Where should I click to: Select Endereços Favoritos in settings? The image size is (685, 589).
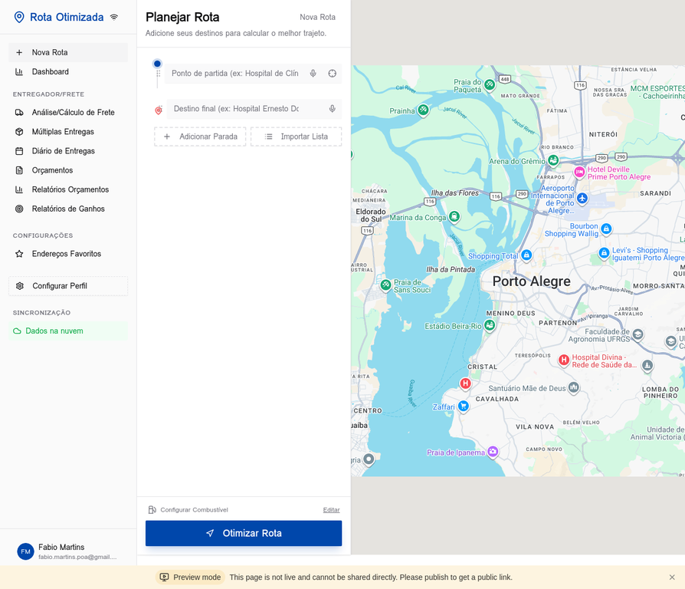point(66,254)
